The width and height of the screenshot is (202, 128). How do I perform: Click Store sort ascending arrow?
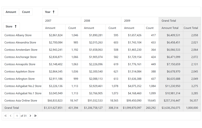(16, 26)
